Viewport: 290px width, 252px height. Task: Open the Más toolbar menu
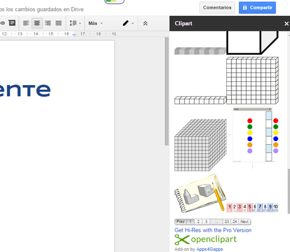(96, 23)
